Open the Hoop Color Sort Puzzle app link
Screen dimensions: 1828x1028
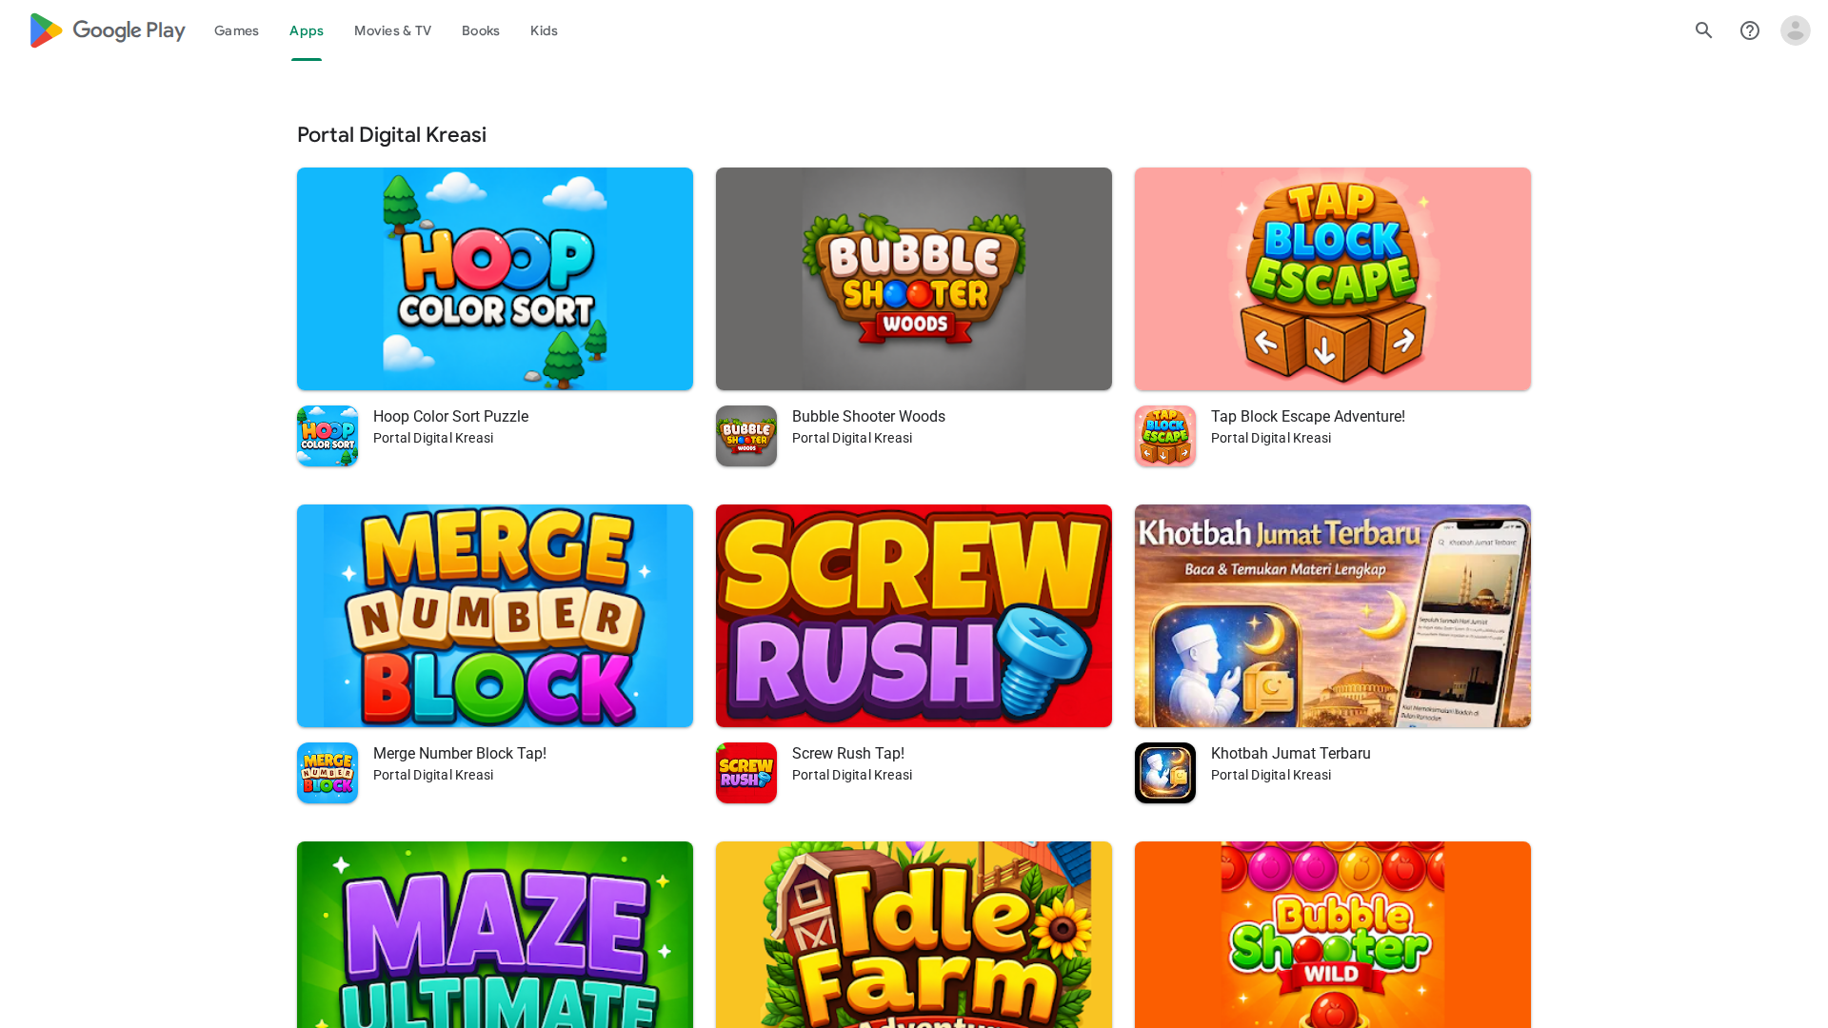pyautogui.click(x=450, y=416)
